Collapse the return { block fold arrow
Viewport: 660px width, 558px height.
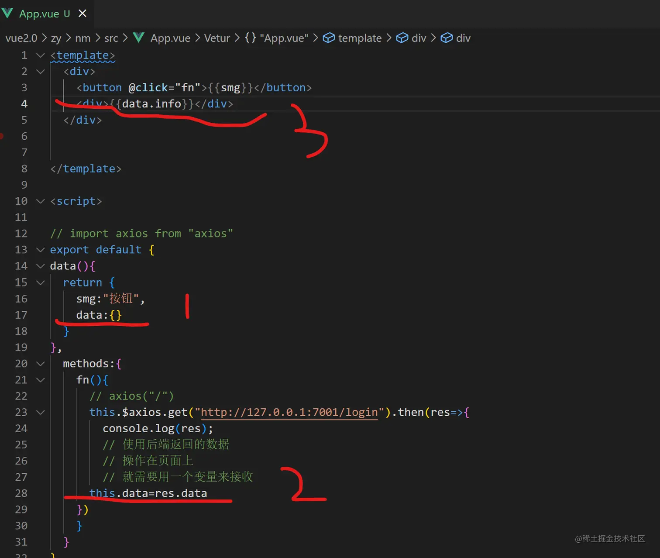[x=41, y=282]
